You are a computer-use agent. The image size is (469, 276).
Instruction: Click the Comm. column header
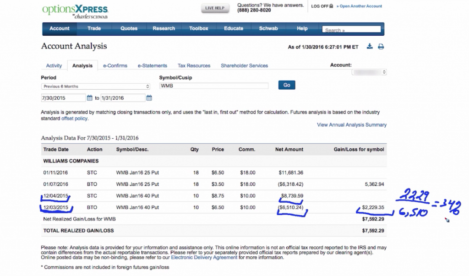[x=247, y=149]
